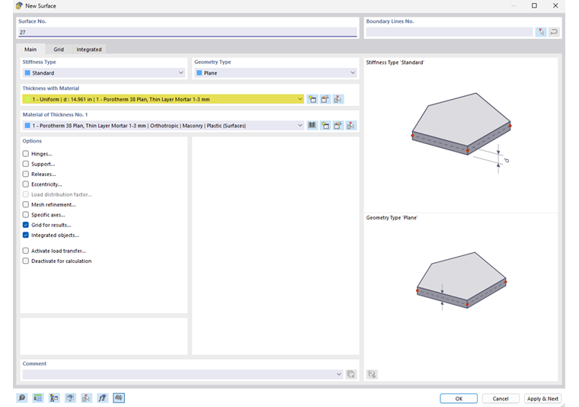Click the select boundary lines graphically icon
The height and width of the screenshot is (407, 579).
(x=541, y=32)
